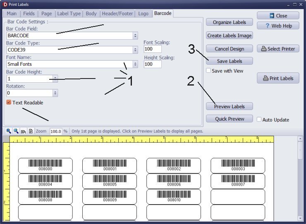Open Web Help question mark button
This screenshot has height=224, width=306.
pyautogui.click(x=278, y=26)
